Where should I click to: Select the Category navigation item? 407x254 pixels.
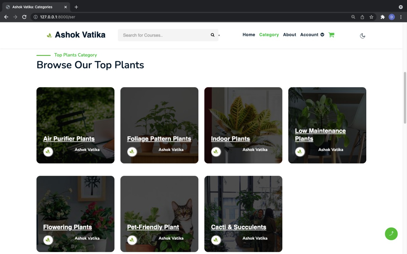(269, 35)
